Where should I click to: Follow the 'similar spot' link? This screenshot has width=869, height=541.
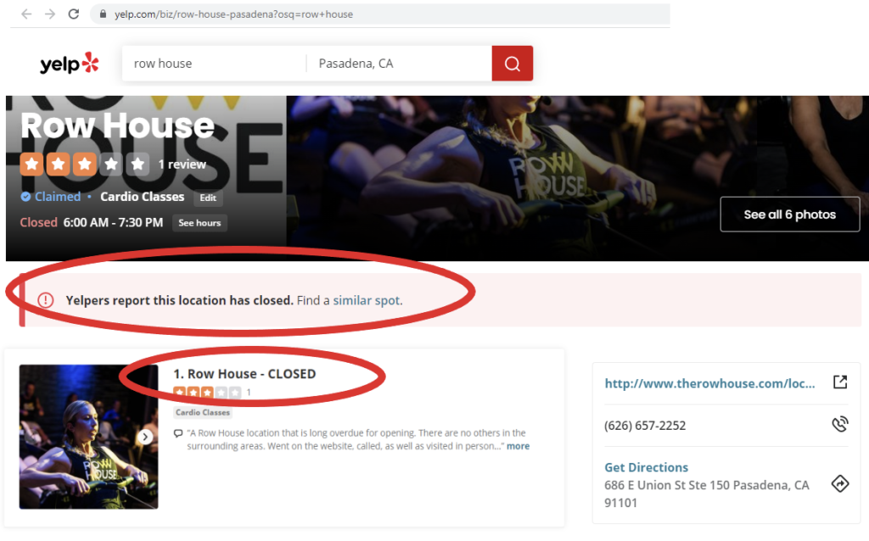coord(367,300)
